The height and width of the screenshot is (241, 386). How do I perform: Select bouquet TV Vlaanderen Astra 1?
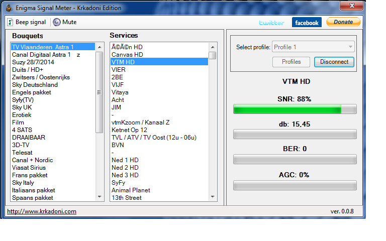[53, 47]
